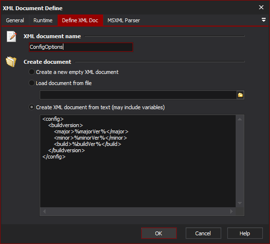Click the XML document name pencil icon
The height and width of the screenshot is (244, 270).
pos(12,36)
